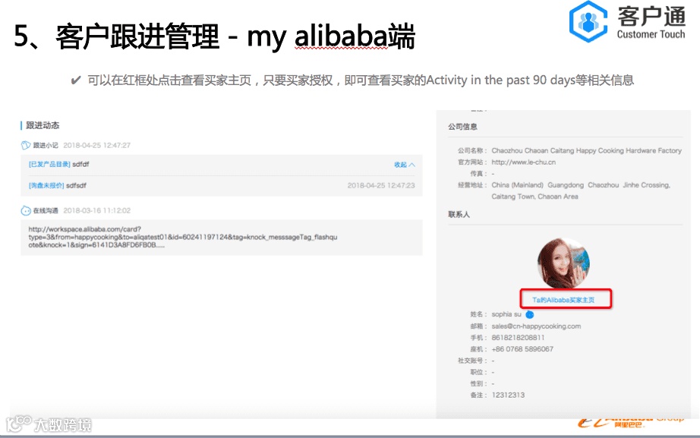The height and width of the screenshot is (438, 700).
Task: Click the address China (Mainland) Guangdong Chaozhou
Action: pos(581,191)
